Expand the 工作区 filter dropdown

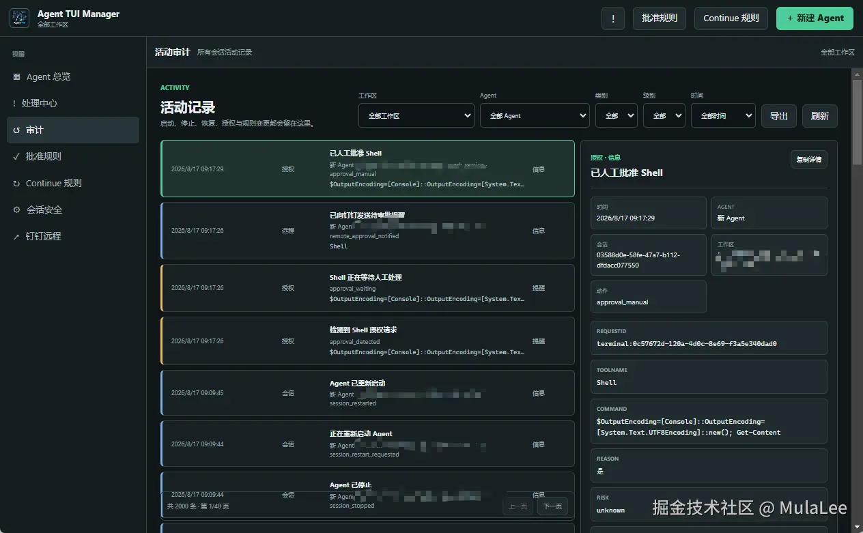pos(416,115)
